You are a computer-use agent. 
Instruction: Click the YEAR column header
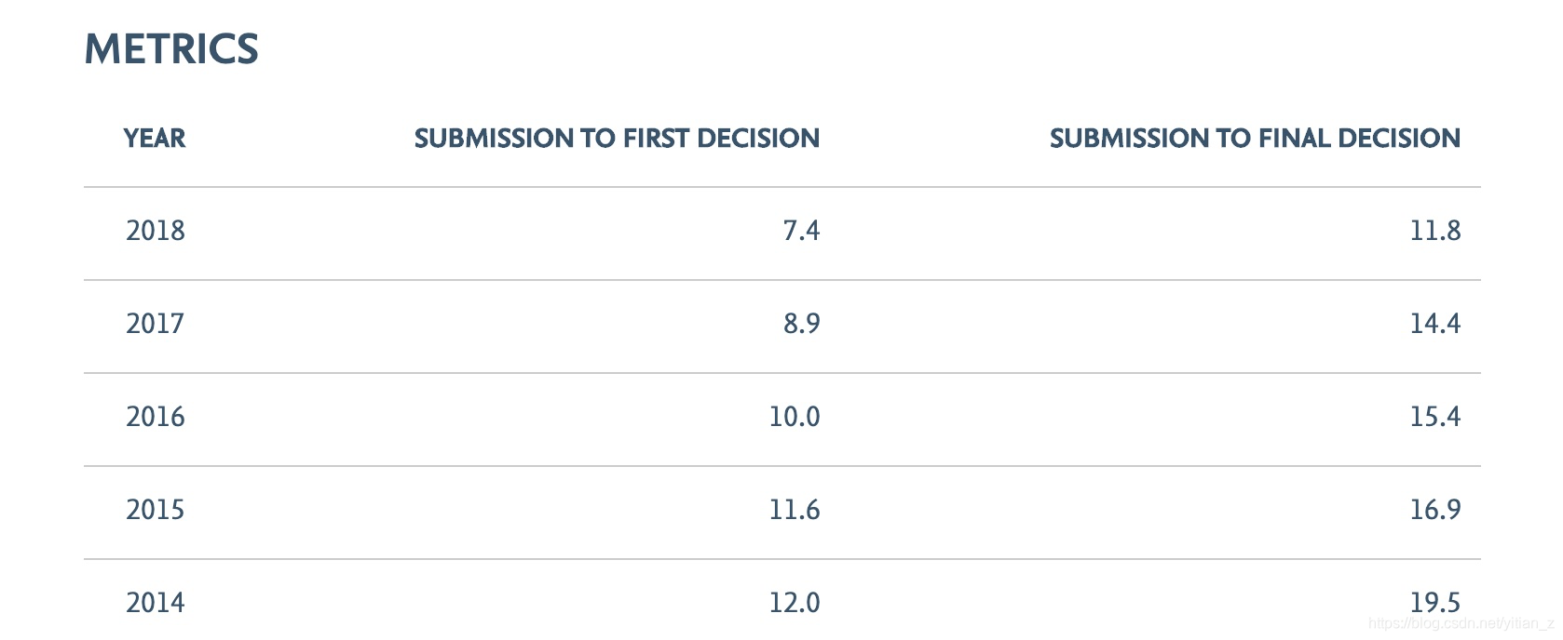[x=155, y=139]
